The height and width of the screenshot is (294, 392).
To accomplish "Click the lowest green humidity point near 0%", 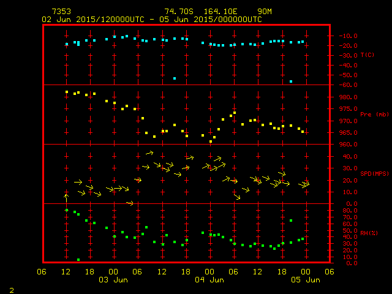I will point(78,260).
